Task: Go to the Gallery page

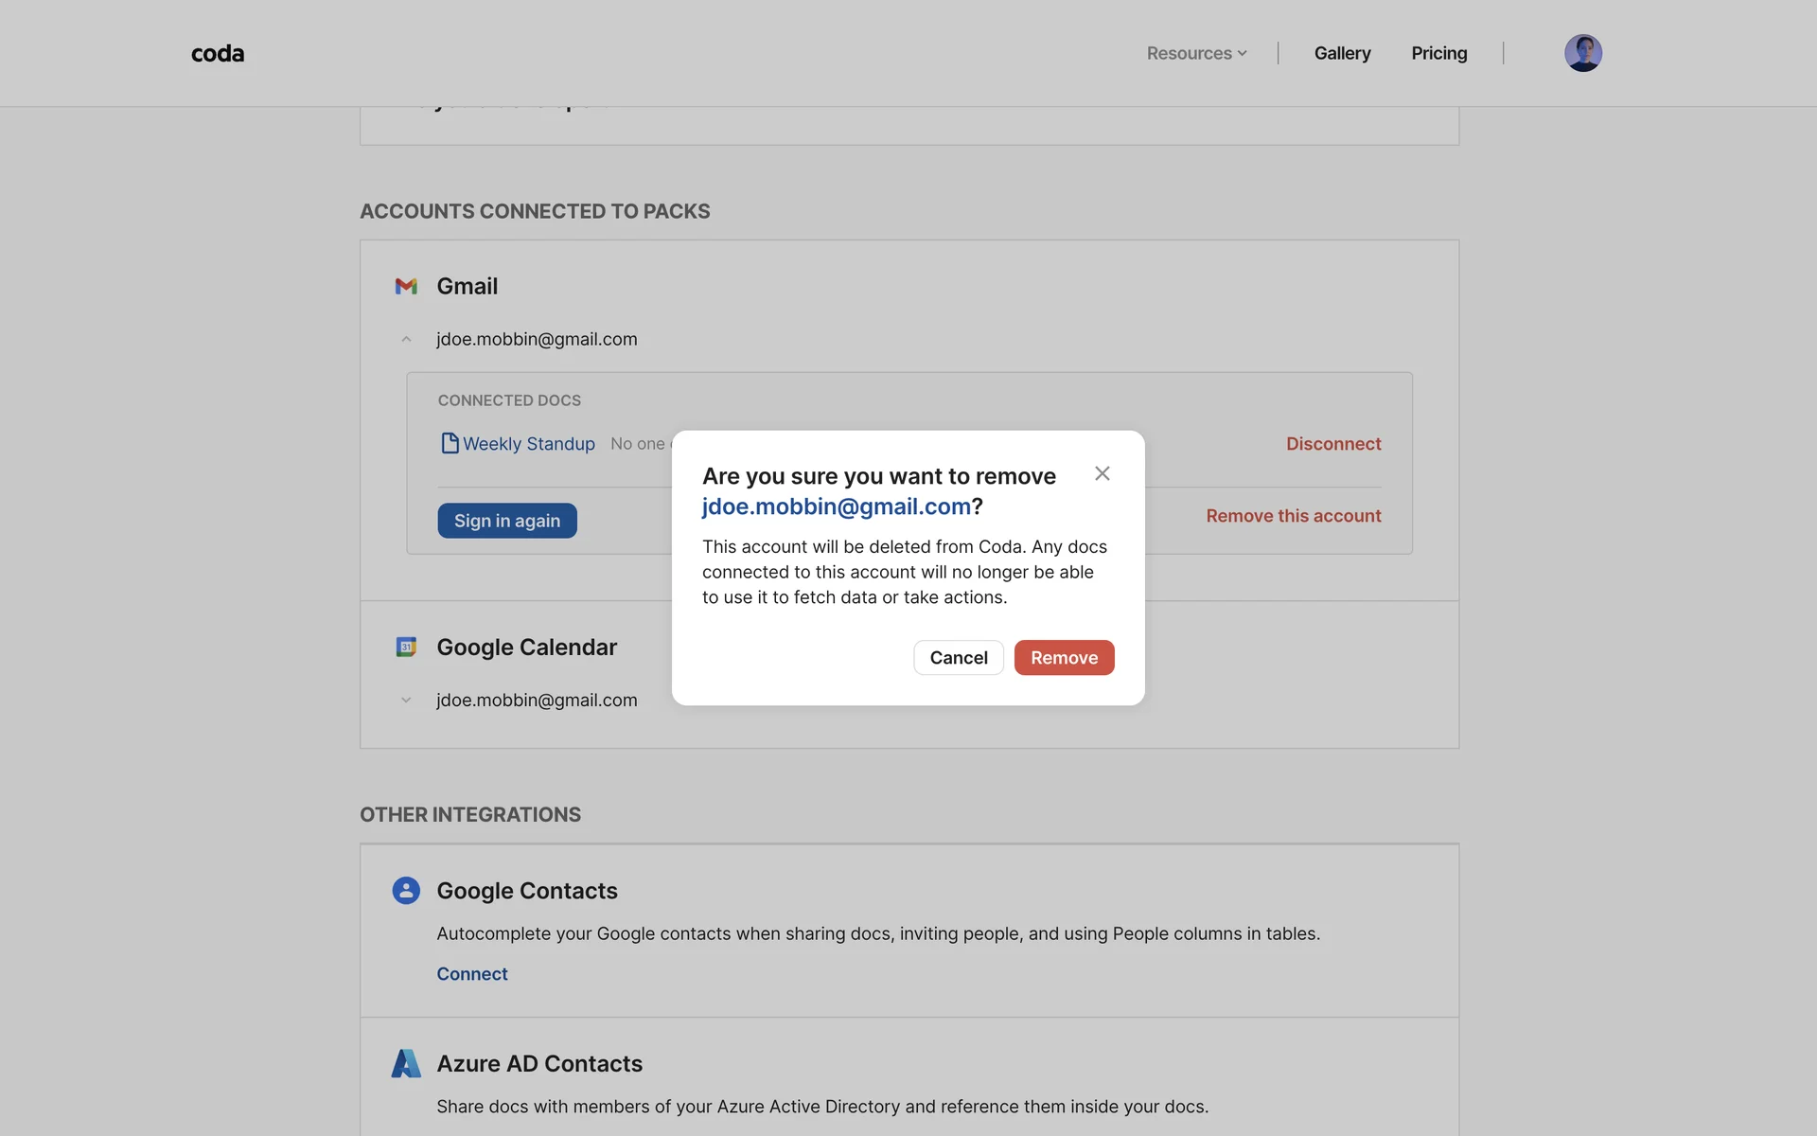Action: 1342,54
